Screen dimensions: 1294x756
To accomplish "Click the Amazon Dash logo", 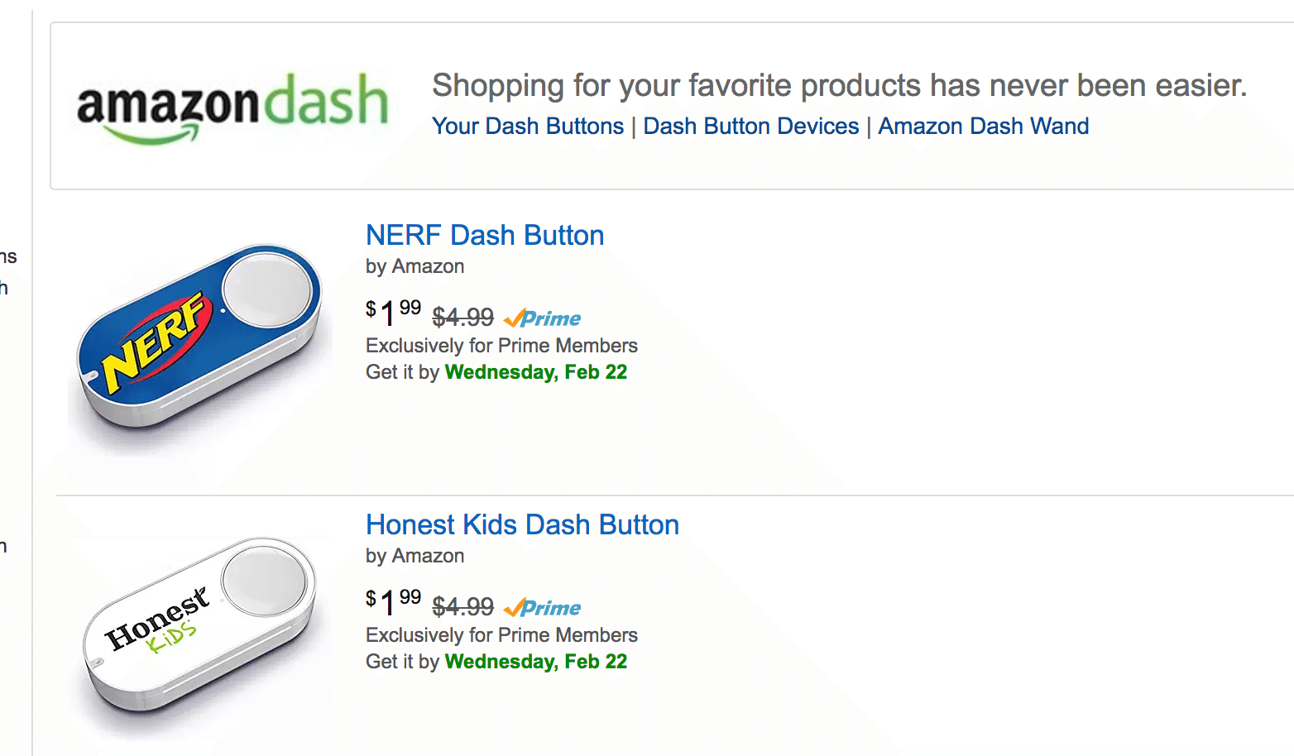I will point(232,107).
